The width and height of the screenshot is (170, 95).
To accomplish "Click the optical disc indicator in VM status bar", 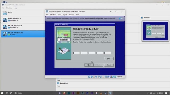I will (92, 77).
